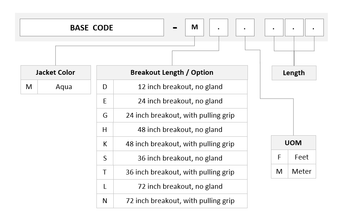Click the BASE CODE box
Image resolution: width=348 pixels, height=217 pixels.
[92, 27]
